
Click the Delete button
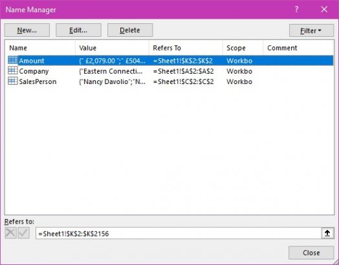tap(130, 30)
